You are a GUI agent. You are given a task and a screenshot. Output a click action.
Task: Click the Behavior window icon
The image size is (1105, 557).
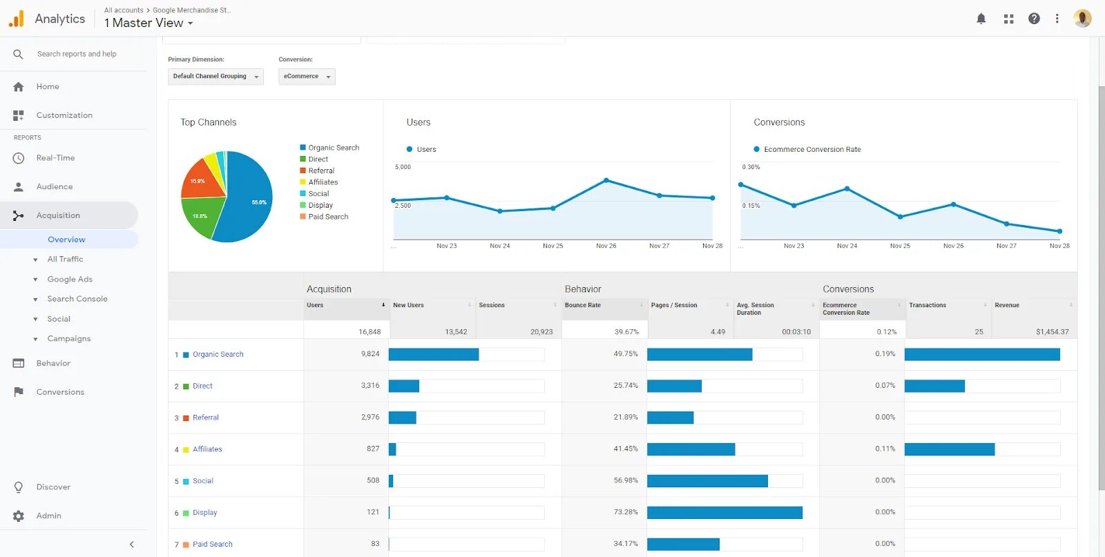tap(19, 363)
